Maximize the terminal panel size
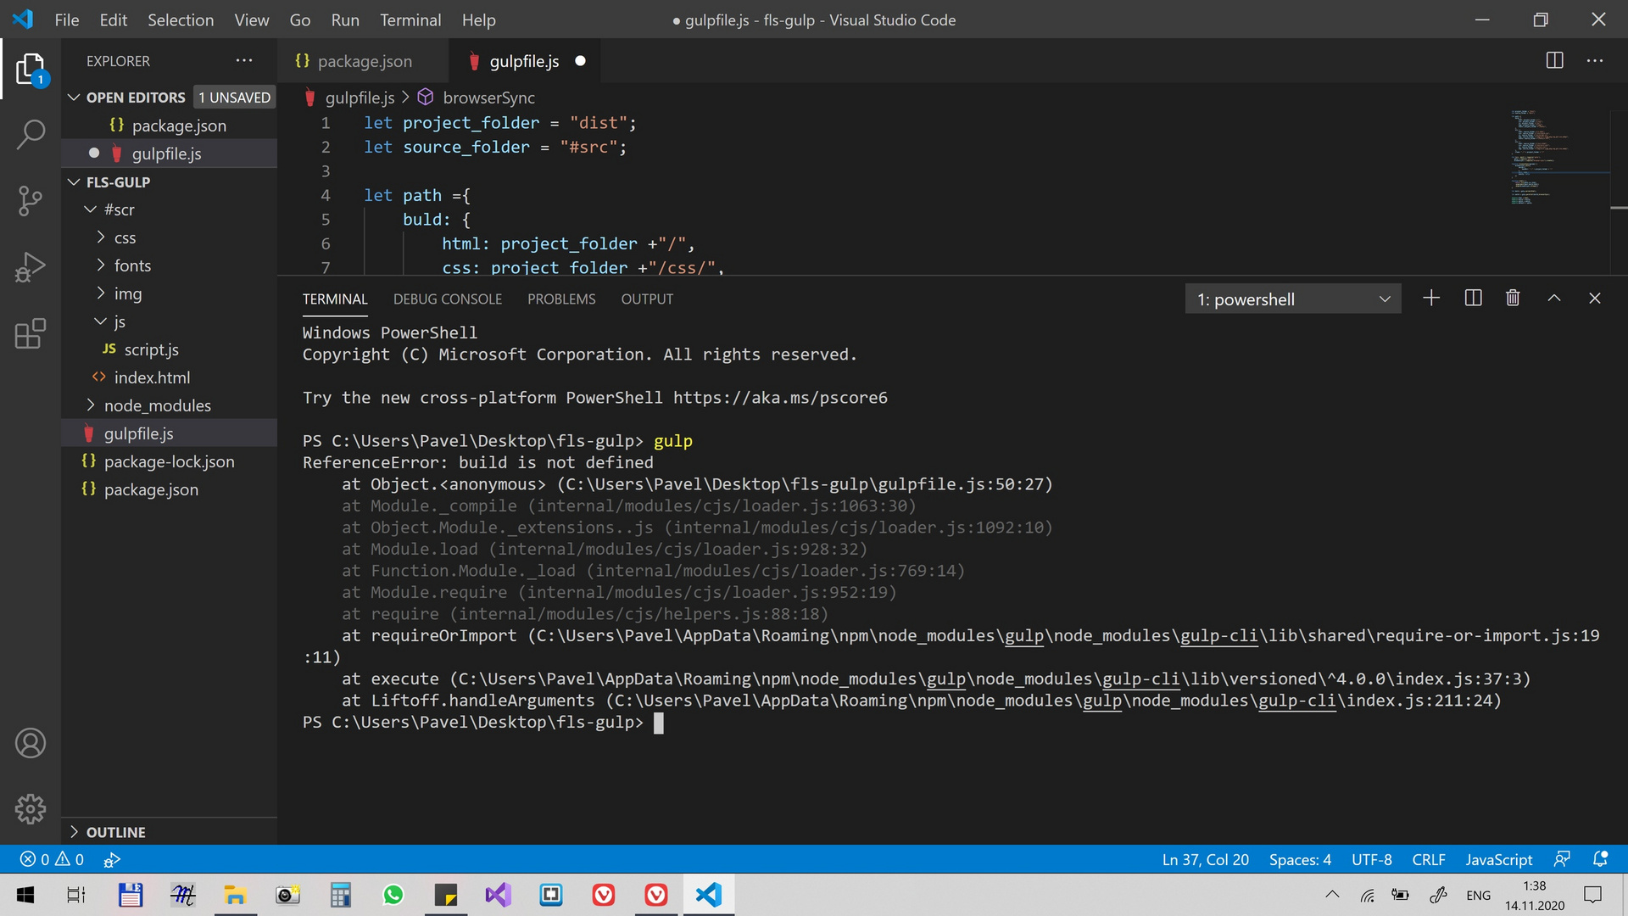Image resolution: width=1628 pixels, height=916 pixels. point(1554,299)
